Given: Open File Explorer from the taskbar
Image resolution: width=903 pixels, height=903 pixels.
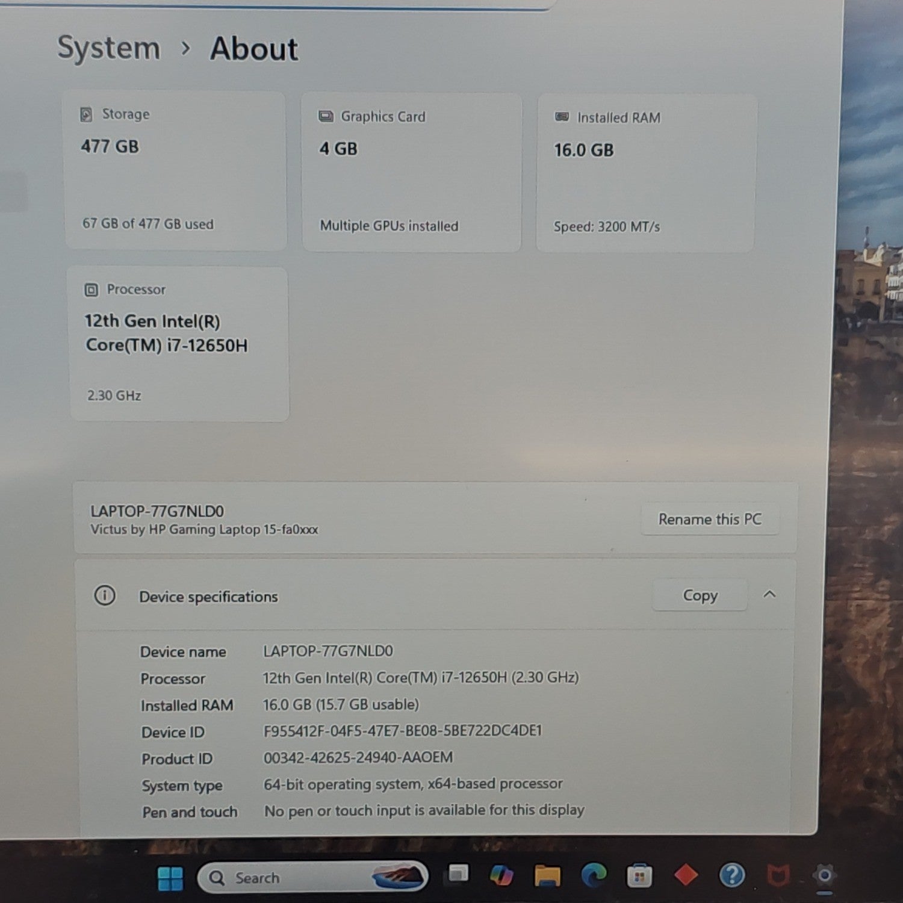Looking at the screenshot, I should click(547, 875).
